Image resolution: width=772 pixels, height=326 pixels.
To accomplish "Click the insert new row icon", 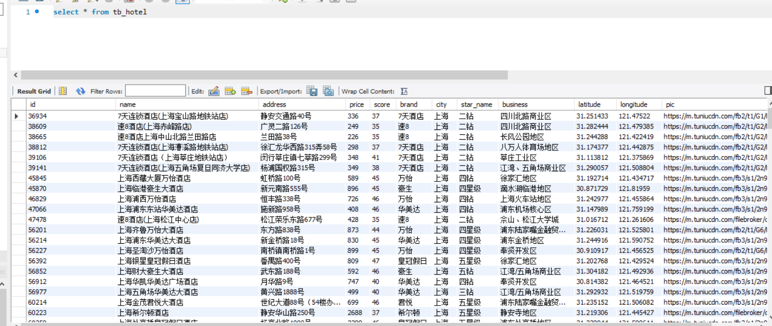I will (230, 91).
